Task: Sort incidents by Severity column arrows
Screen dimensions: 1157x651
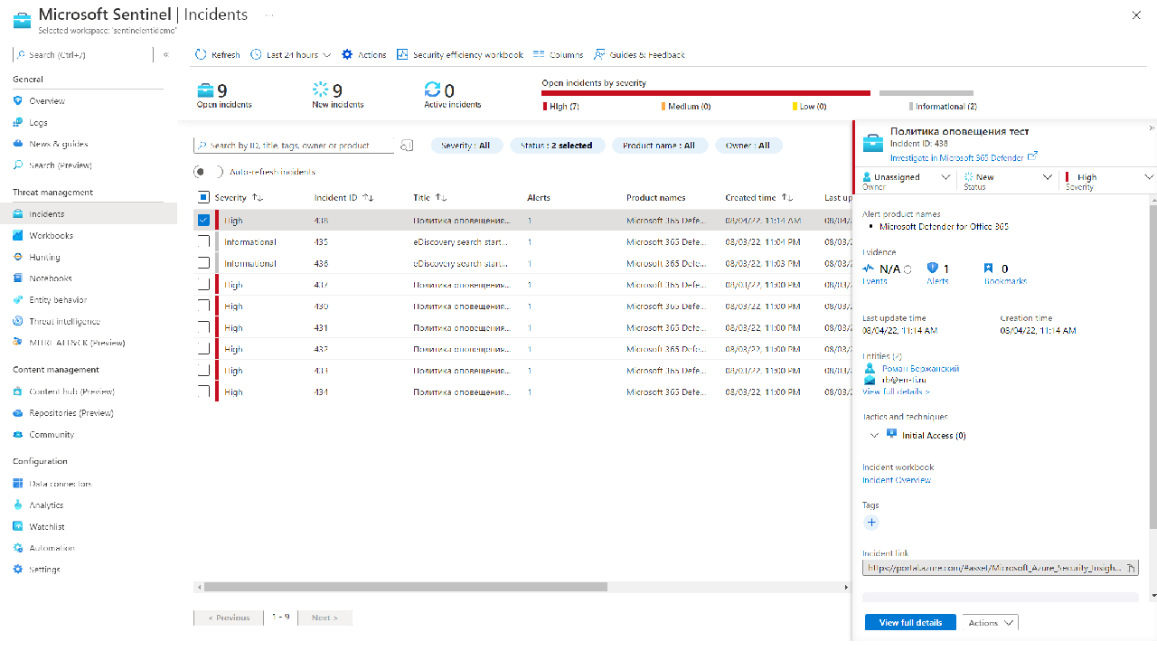Action: tap(258, 197)
